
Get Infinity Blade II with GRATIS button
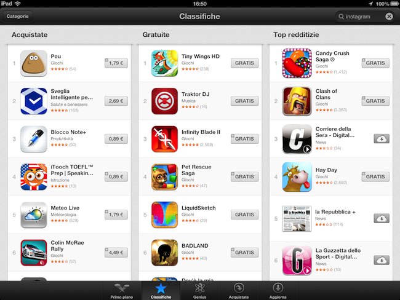click(245, 139)
